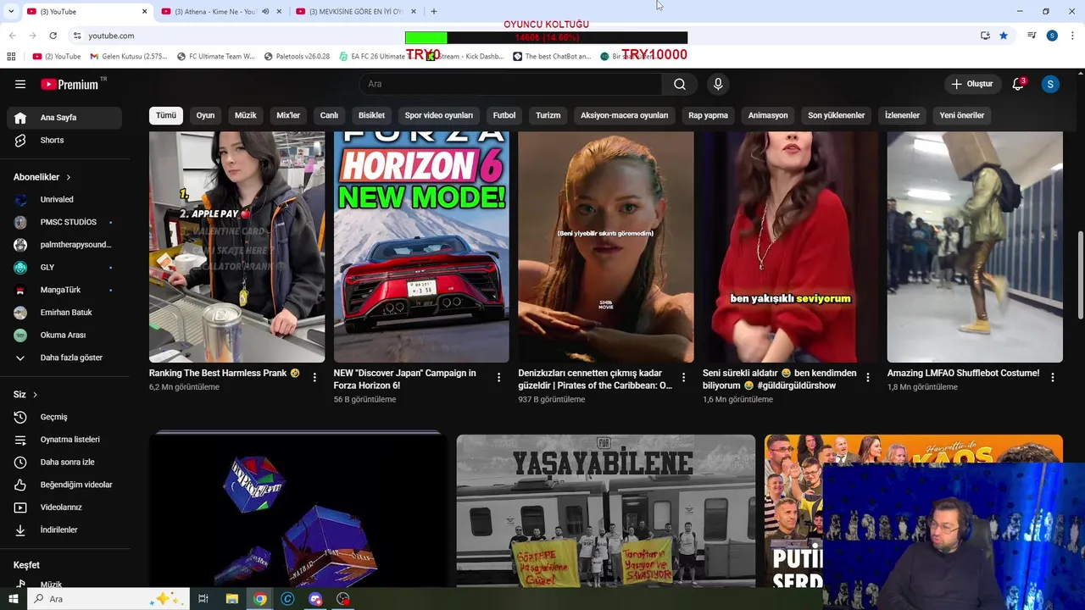Reload the page in Chrome
1085x610 pixels.
53,36
